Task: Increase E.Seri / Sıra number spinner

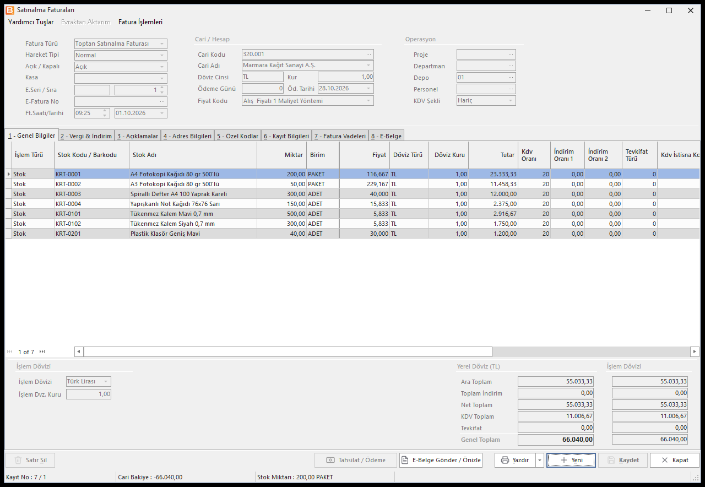Action: (x=162, y=88)
